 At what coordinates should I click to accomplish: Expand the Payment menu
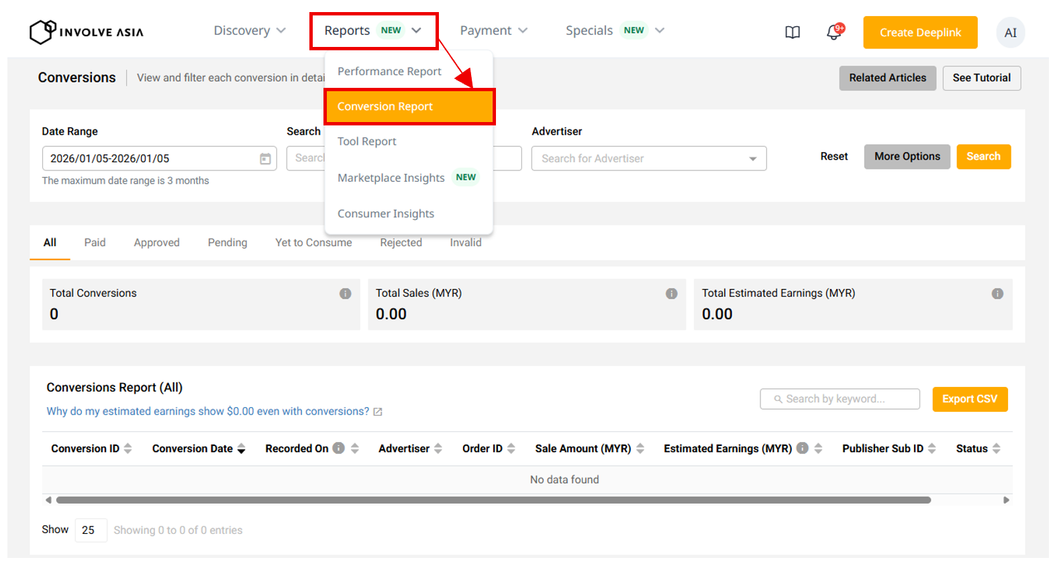point(493,31)
